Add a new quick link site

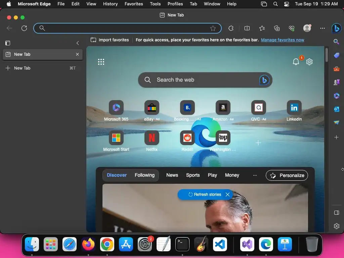[x=258, y=143]
